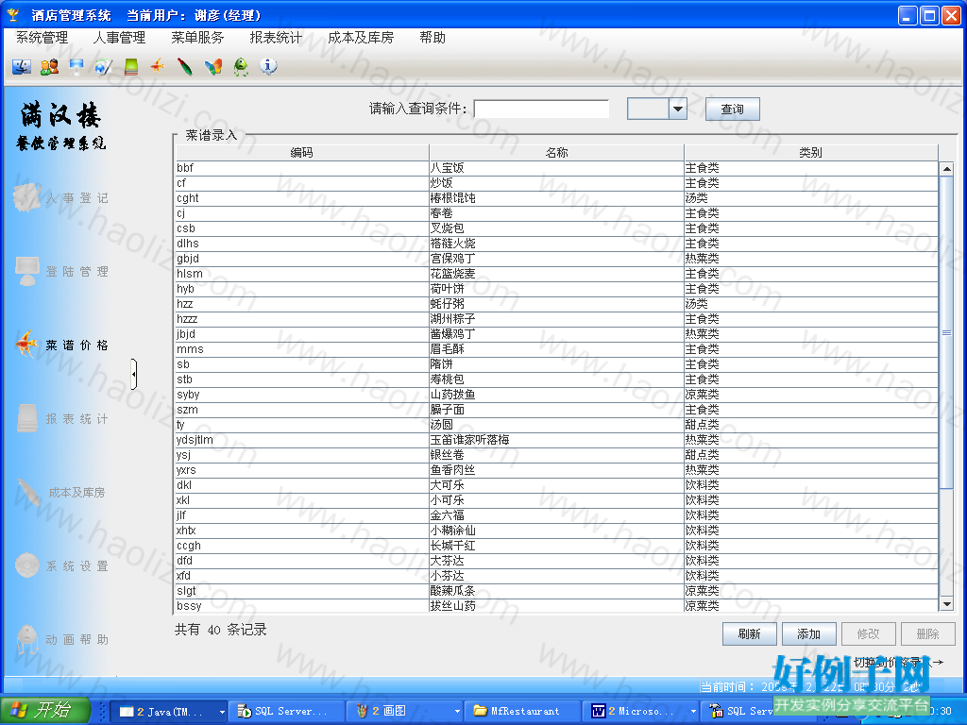The width and height of the screenshot is (967, 725).
Task: Select the 山药拨鱼 name cell
Action: click(x=556, y=395)
